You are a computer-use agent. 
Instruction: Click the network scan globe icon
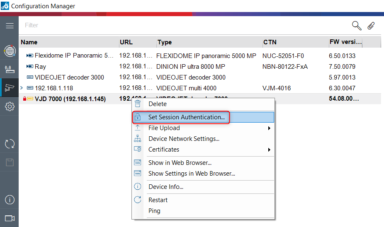click(x=9, y=51)
